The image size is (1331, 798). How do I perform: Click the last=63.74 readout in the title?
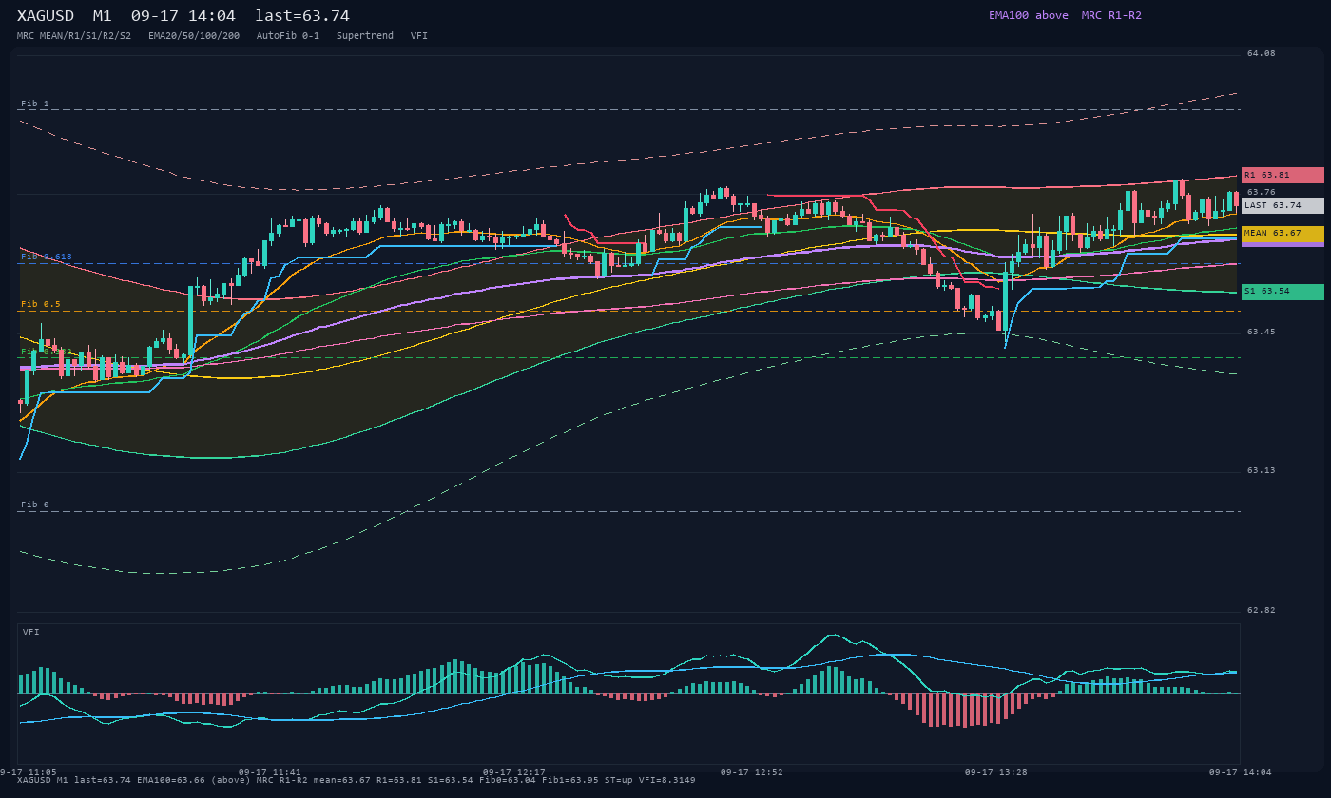(x=302, y=16)
